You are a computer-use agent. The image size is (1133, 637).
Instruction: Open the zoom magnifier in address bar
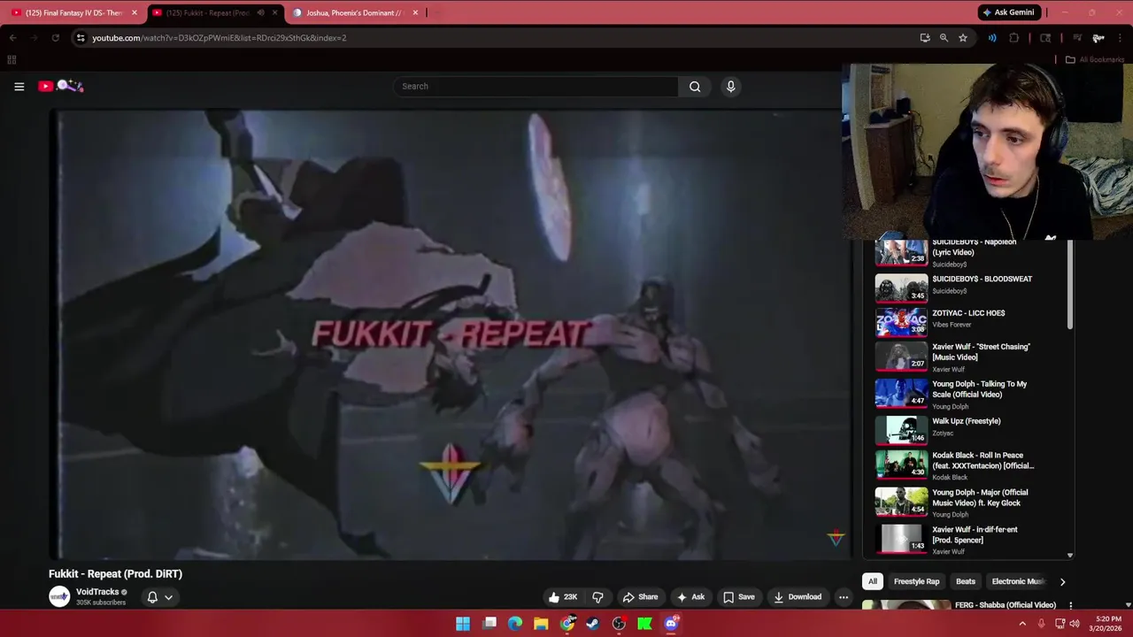tap(944, 38)
